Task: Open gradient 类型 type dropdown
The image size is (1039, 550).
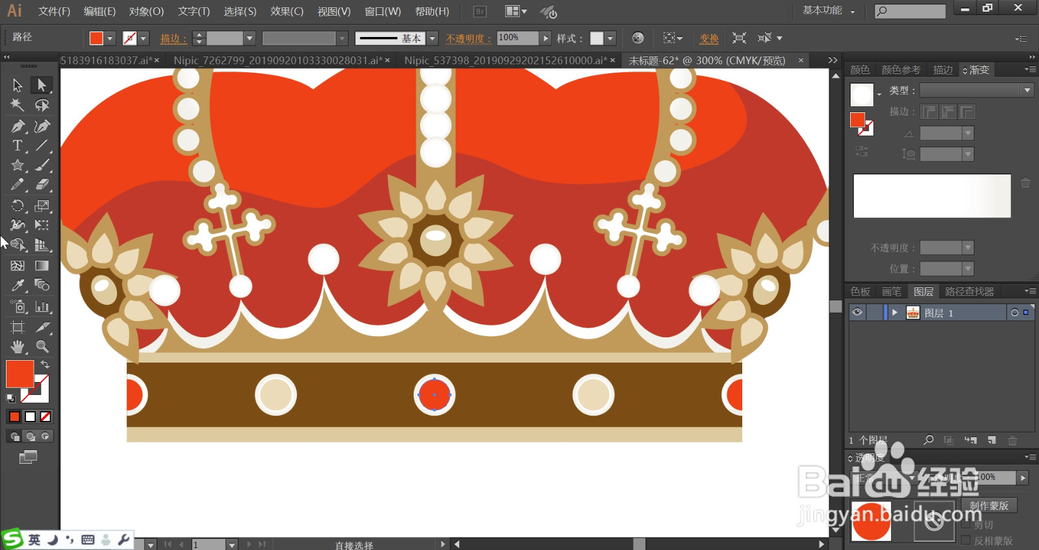Action: coord(976,90)
